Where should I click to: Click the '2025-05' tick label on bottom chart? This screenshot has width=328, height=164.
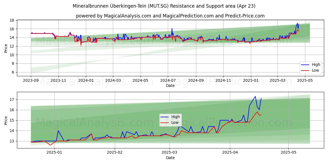(x=288, y=153)
